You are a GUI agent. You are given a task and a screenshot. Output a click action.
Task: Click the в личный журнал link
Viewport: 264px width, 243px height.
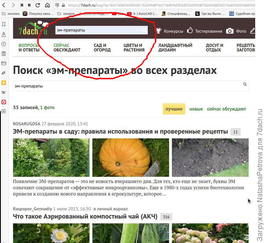pyautogui.click(x=110, y=209)
